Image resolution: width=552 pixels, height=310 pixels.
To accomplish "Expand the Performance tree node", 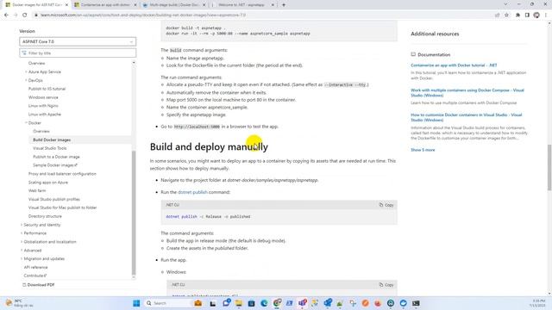I will coord(22,233).
